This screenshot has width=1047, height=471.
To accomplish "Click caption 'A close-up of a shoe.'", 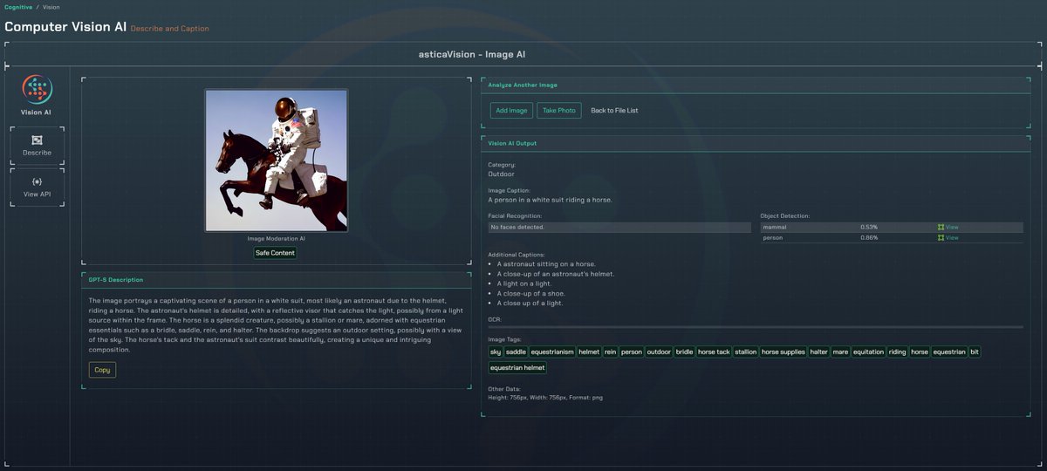I will [531, 293].
